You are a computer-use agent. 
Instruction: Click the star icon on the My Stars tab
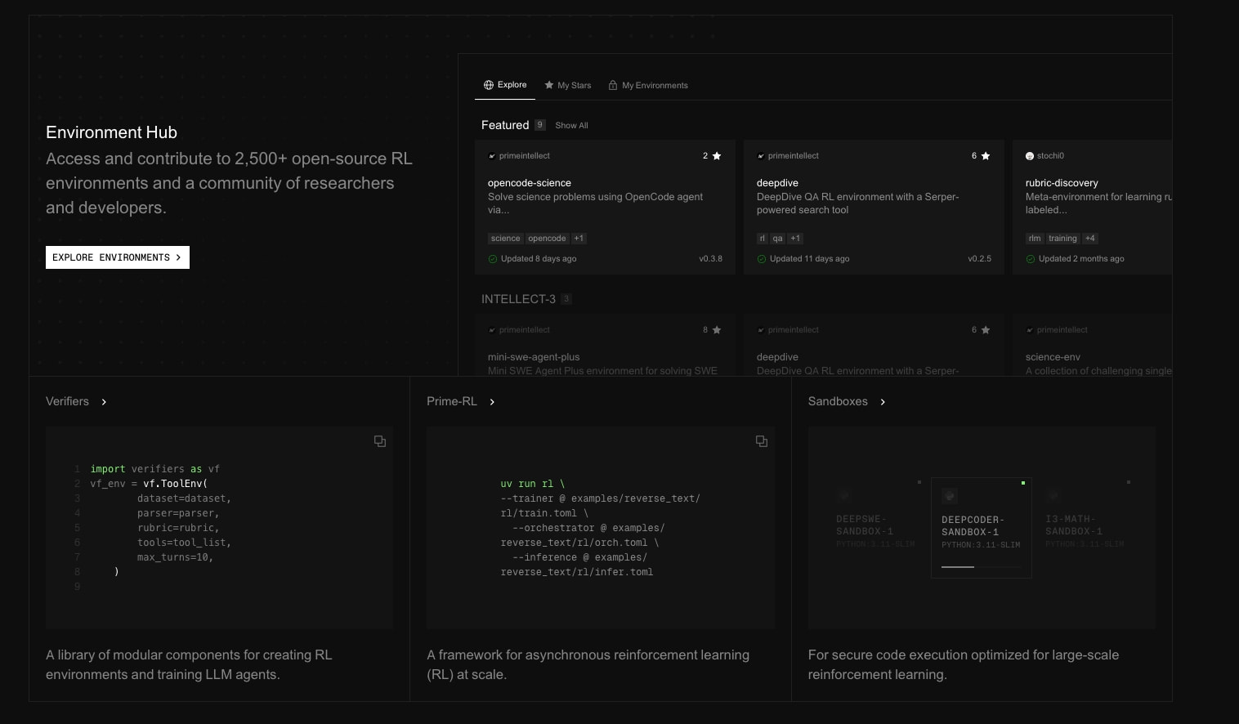click(x=549, y=85)
